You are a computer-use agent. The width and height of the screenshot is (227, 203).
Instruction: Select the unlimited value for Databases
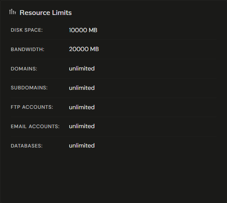point(82,146)
